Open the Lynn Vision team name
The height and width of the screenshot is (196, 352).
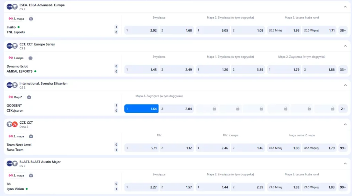pos(15,189)
